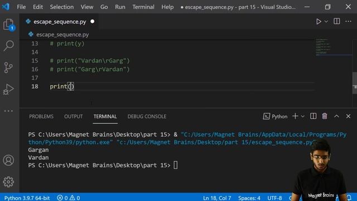Click the commented print("Vardan\rGarg") line 15
This screenshot has height=201, width=357.
[x=90, y=61]
